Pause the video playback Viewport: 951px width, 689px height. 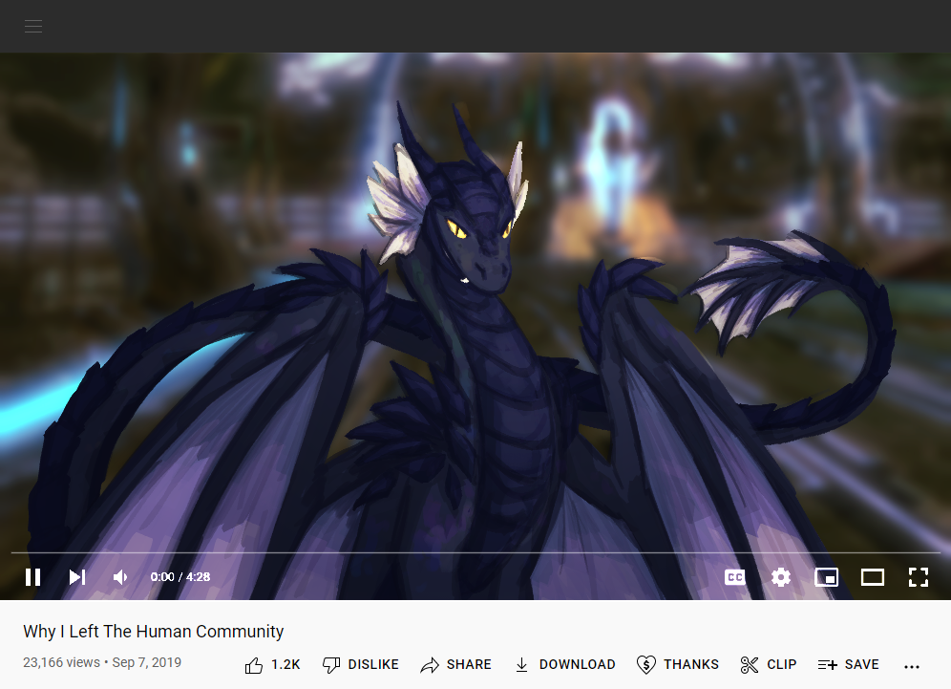pyautogui.click(x=32, y=577)
